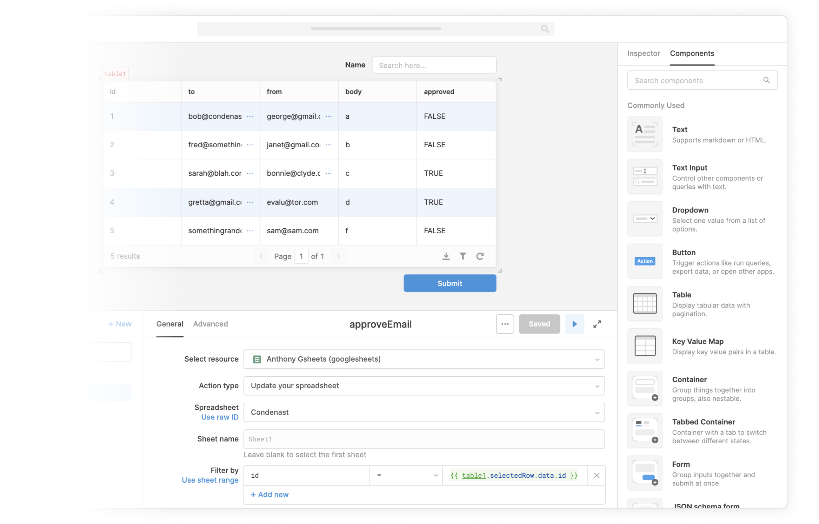819x524 pixels.
Task: Click the search icon in Search components
Action: coord(766,80)
